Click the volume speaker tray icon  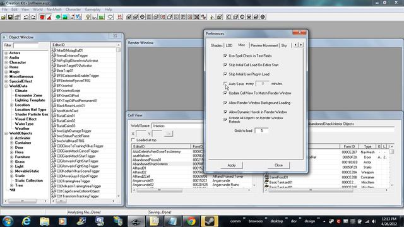(x=374, y=221)
